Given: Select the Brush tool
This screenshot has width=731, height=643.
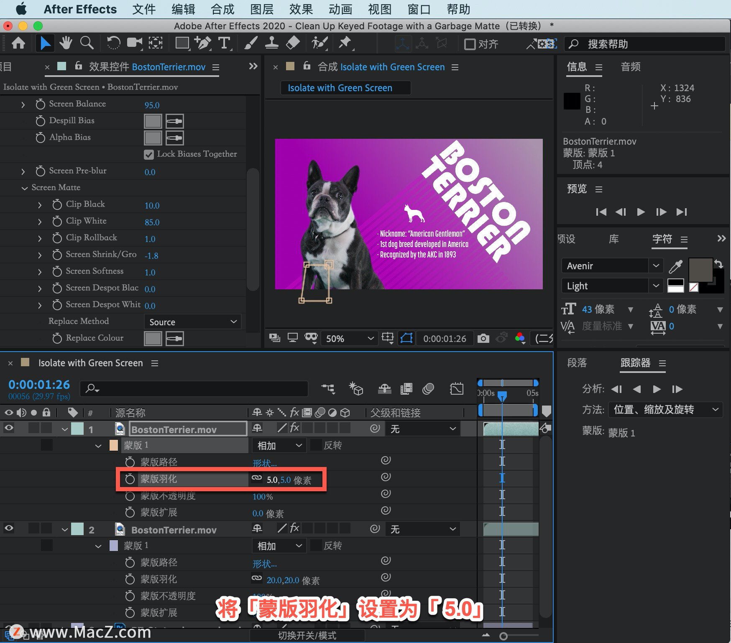Looking at the screenshot, I should pyautogui.click(x=250, y=43).
